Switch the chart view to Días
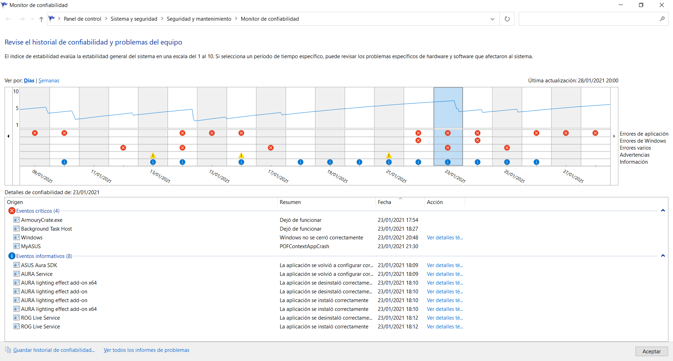 pos(29,81)
